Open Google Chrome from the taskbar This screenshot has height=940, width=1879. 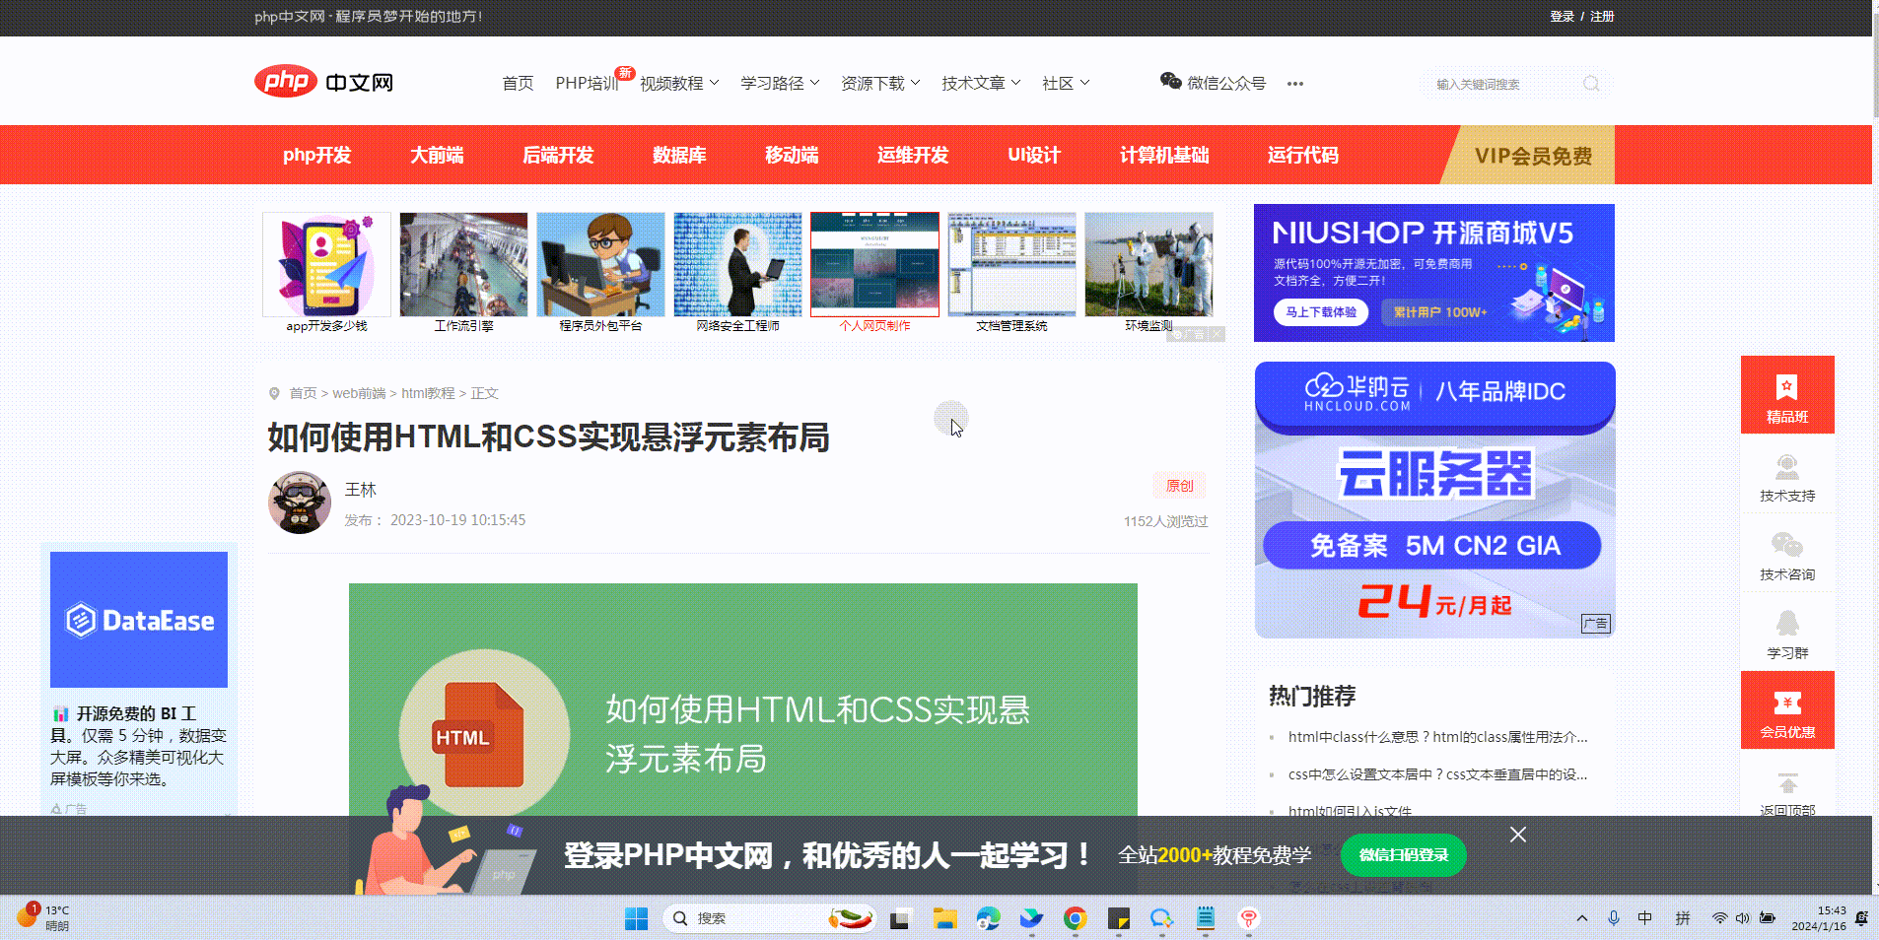point(1075,918)
